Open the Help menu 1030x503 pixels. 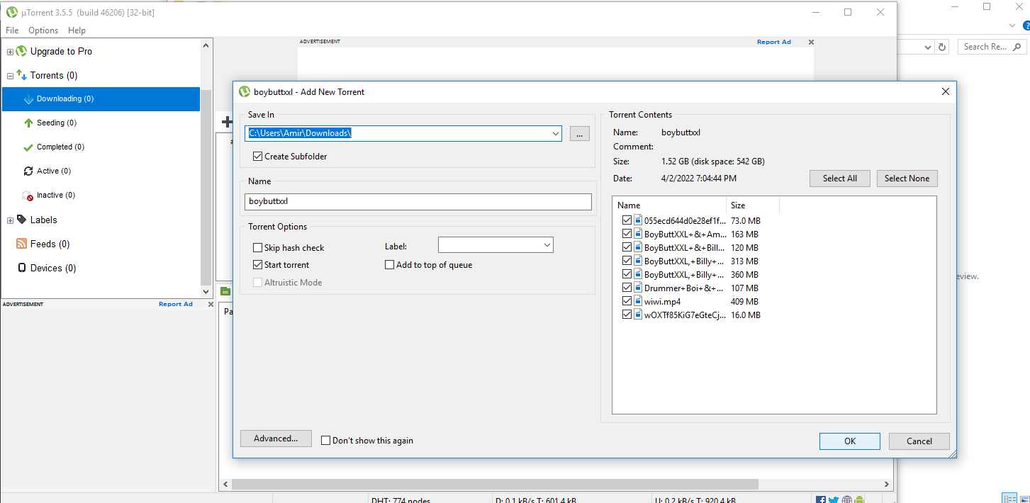coord(77,30)
